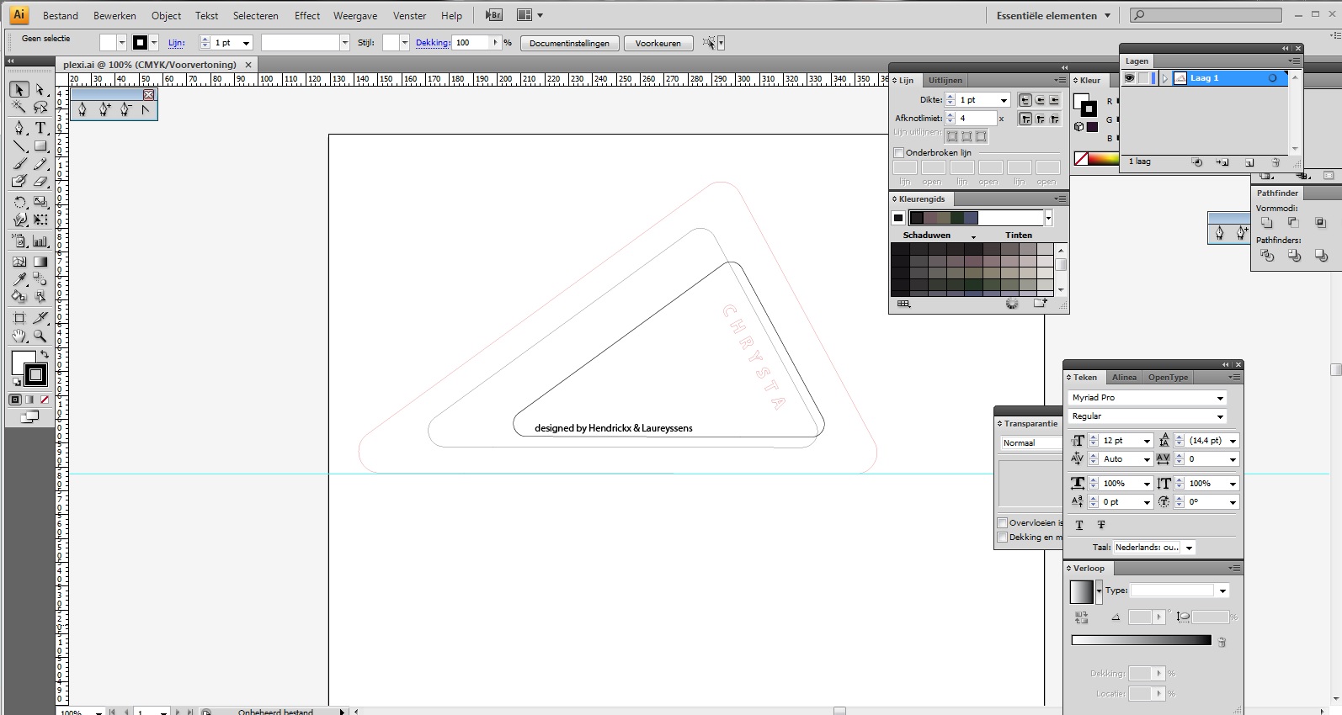This screenshot has height=715, width=1342.
Task: Select the Lasso tool
Action: coord(40,107)
